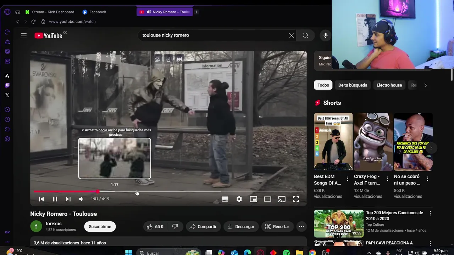Open Spotify from the taskbar
The width and height of the screenshot is (454, 255).
coord(286,253)
